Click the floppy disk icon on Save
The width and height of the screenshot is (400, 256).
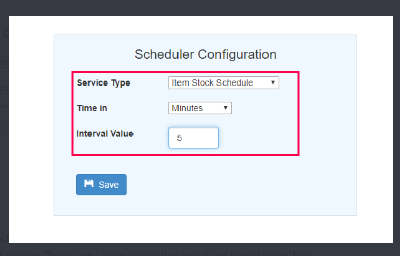coord(89,184)
